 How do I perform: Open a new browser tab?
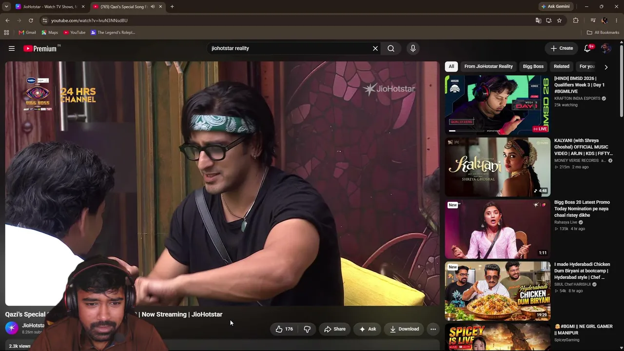point(172,7)
